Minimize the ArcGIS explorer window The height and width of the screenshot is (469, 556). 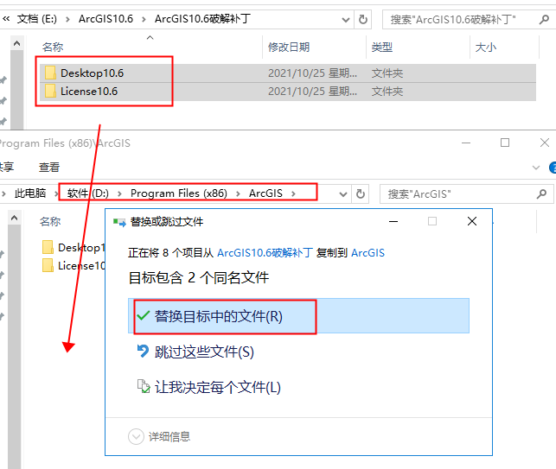[x=466, y=143]
